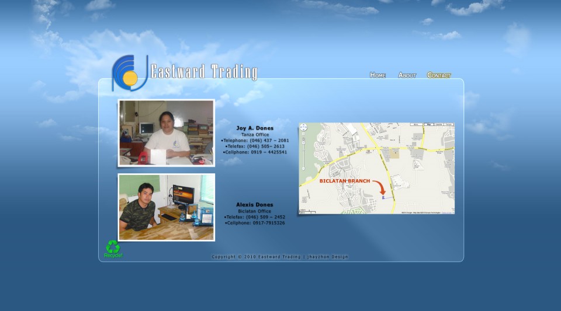Click the BICLATAN BRANCH map label
Image resolution: width=561 pixels, height=311 pixels.
click(x=345, y=181)
